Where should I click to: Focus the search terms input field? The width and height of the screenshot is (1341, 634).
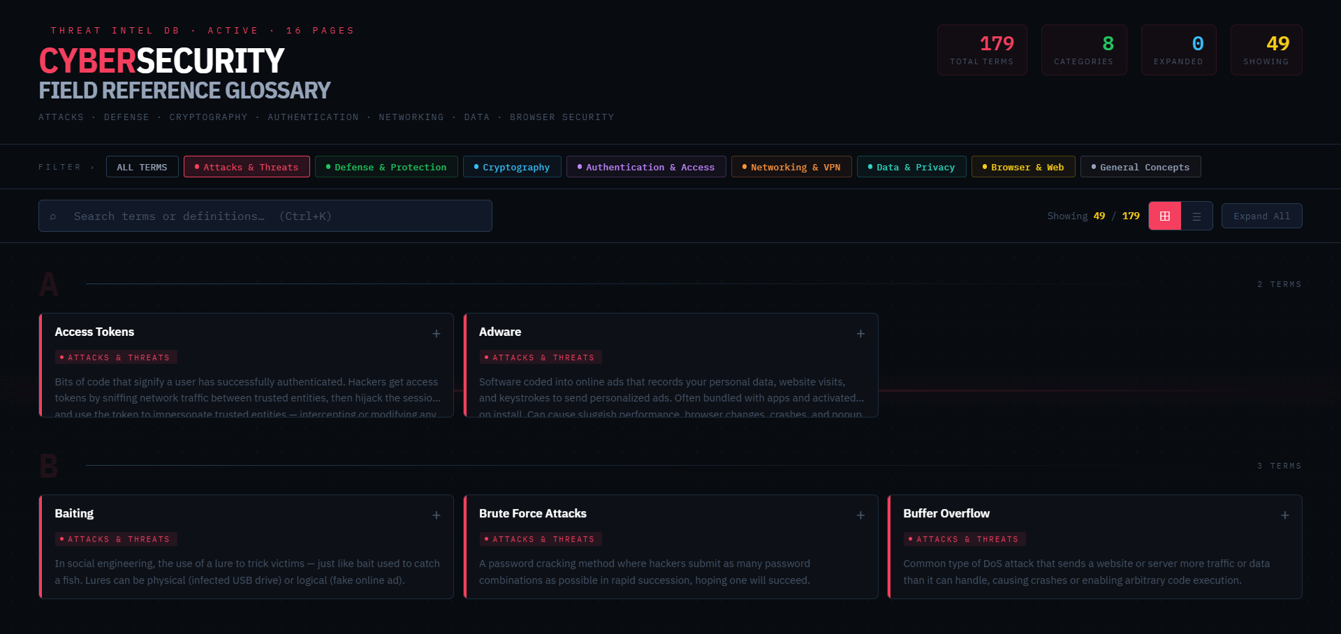coord(279,216)
